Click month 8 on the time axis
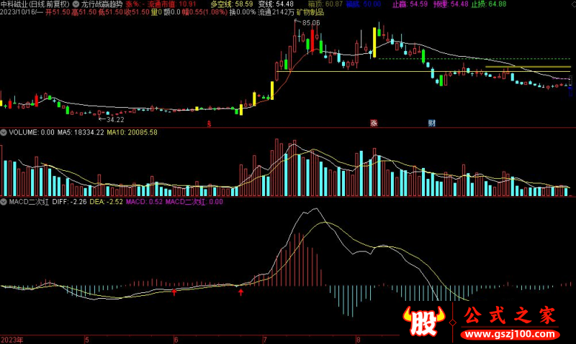The image size is (576, 344). [358, 340]
